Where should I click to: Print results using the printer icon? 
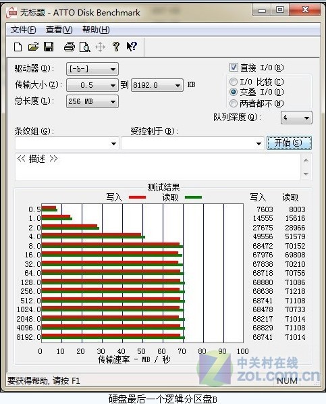point(70,47)
